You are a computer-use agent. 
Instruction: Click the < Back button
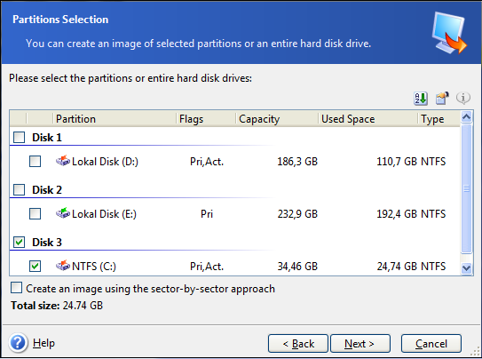298,343
